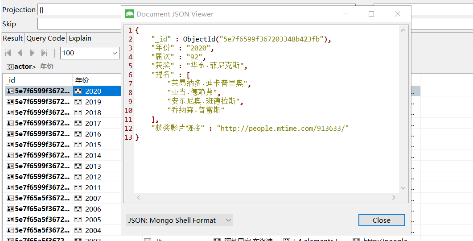This screenshot has width=473, height=241.
Task: Click the Close button in JSON Viewer
Action: point(382,220)
